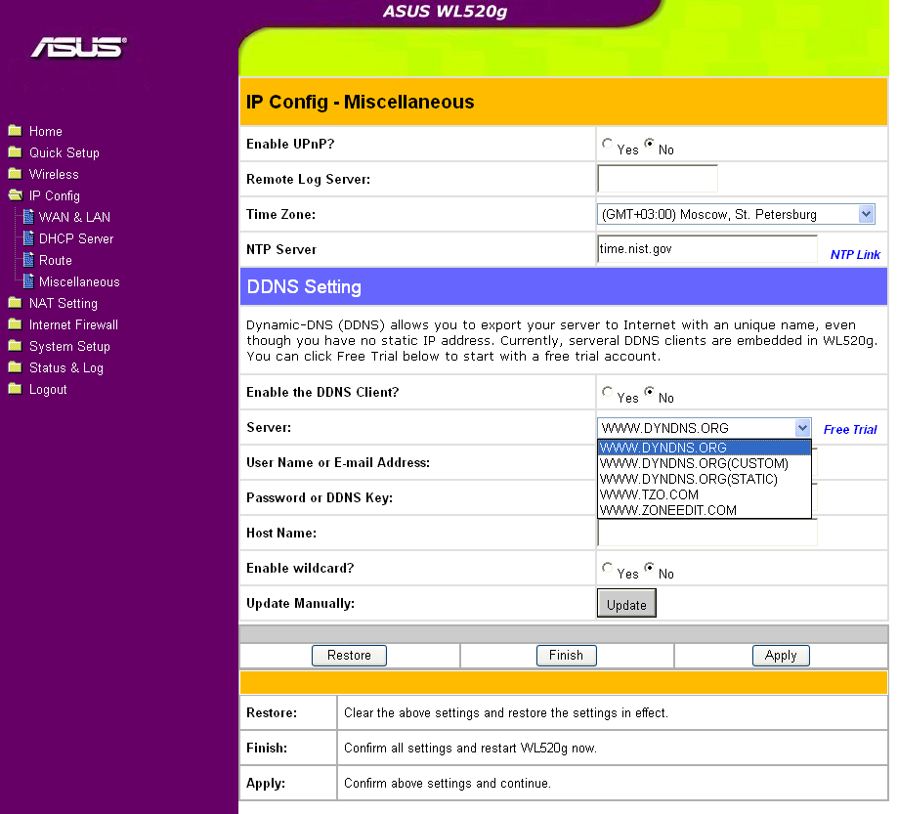
Task: Click the DDNS Server dropdown arrow
Action: 802,427
